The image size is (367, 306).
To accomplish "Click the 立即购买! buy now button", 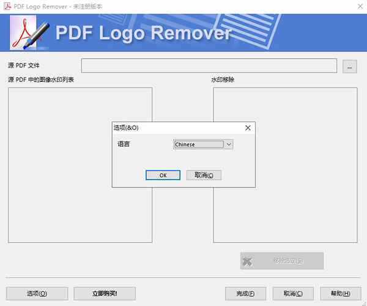I will coord(105,294).
